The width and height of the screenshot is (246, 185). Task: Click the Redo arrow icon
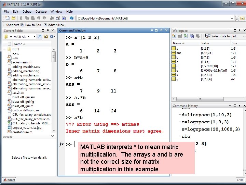coord(45,18)
